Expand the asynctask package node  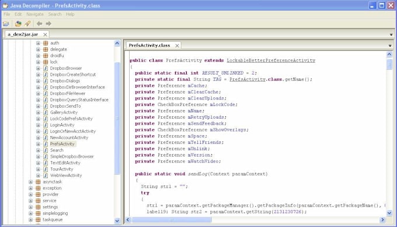[x=30, y=182]
